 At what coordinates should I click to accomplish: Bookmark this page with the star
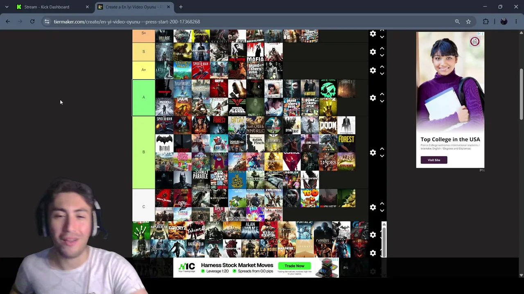point(468,22)
